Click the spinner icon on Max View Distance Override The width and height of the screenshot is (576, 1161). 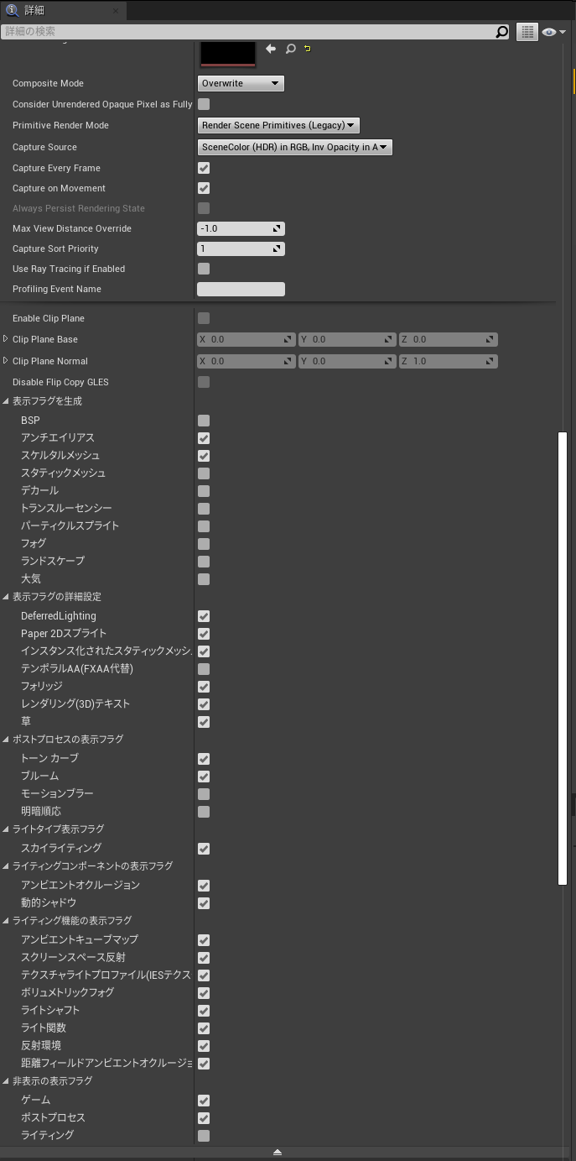click(277, 228)
